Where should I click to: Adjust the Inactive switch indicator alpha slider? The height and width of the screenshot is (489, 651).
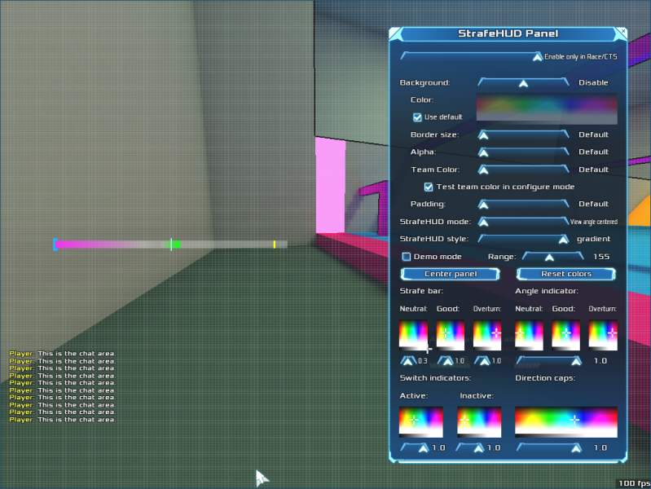(x=470, y=447)
